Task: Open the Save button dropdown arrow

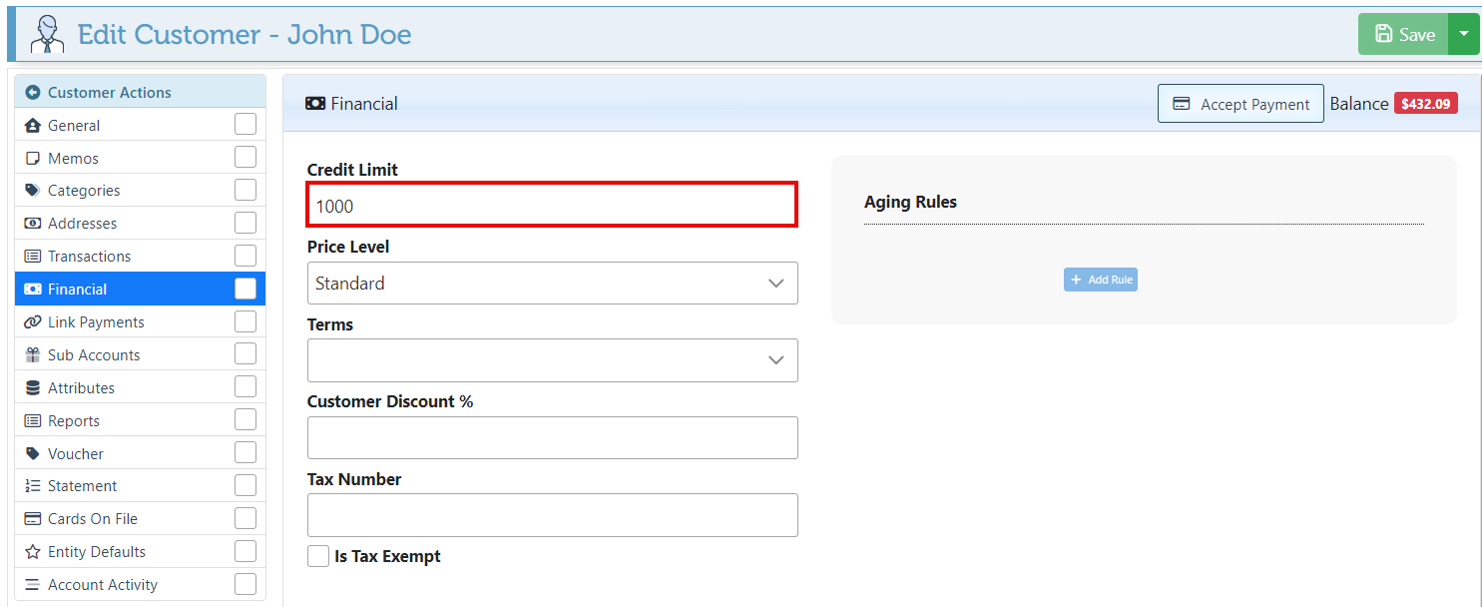Action: (1464, 34)
